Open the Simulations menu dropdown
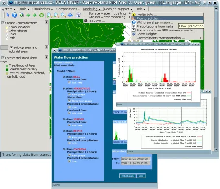This screenshot has height=189, width=220. pyautogui.click(x=43, y=9)
